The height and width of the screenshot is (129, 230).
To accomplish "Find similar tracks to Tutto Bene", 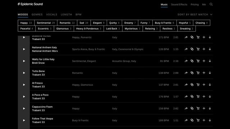I will pos(192,73).
